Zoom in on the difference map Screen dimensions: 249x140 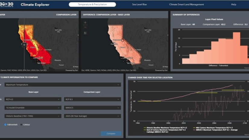coord(85,23)
